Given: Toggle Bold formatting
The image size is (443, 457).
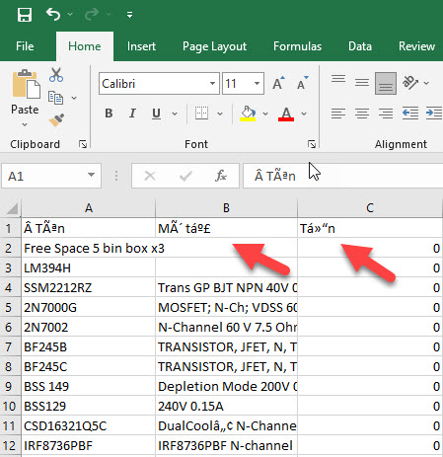Looking at the screenshot, I should (x=109, y=114).
